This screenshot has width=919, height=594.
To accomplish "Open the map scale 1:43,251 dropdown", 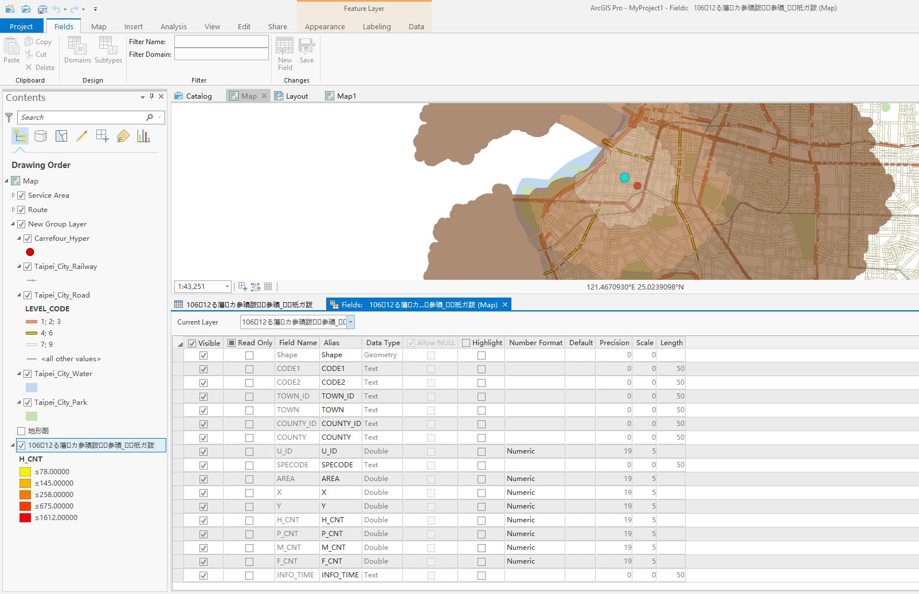I will click(226, 286).
